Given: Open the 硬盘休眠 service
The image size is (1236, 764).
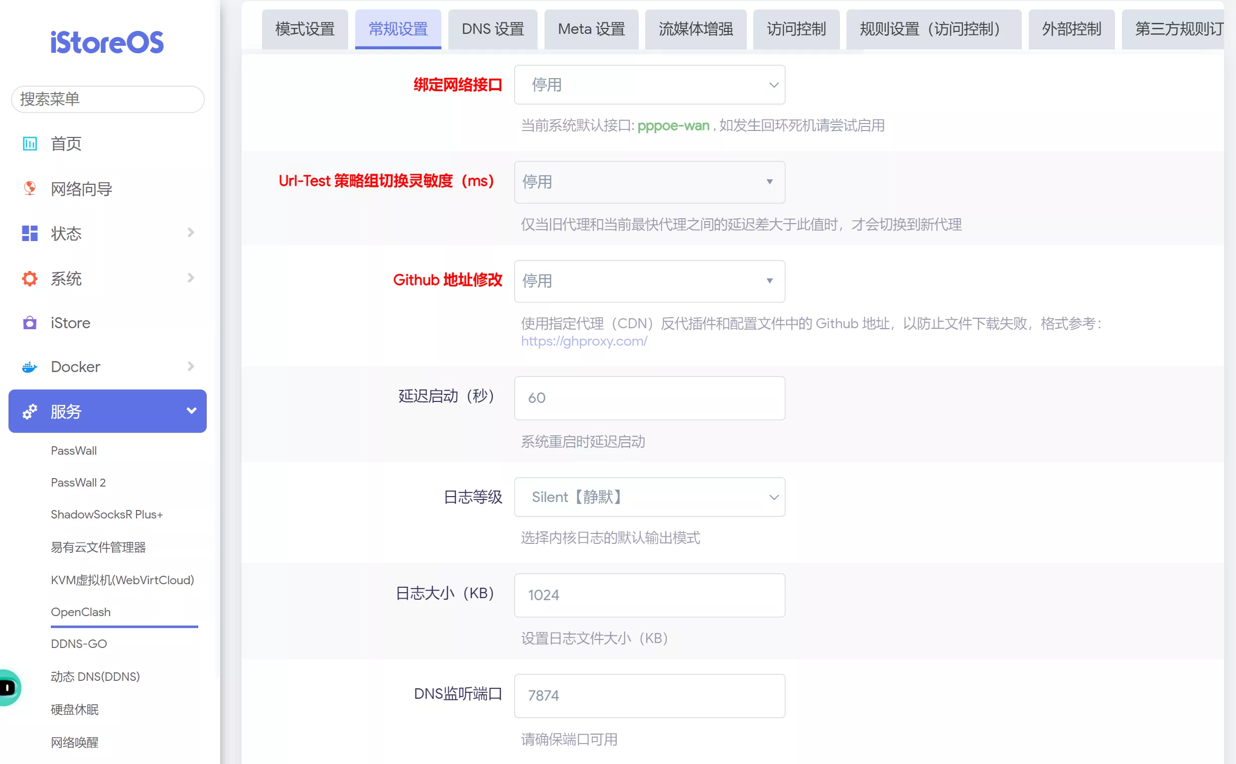Looking at the screenshot, I should [x=74, y=709].
